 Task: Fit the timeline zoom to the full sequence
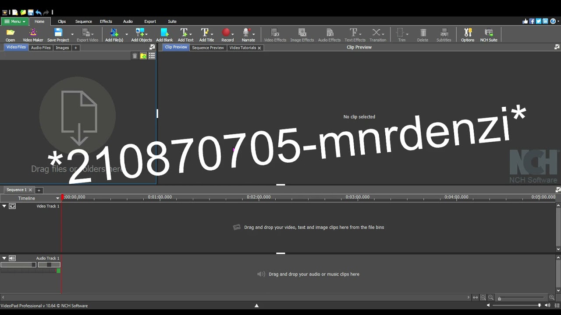[475, 297]
